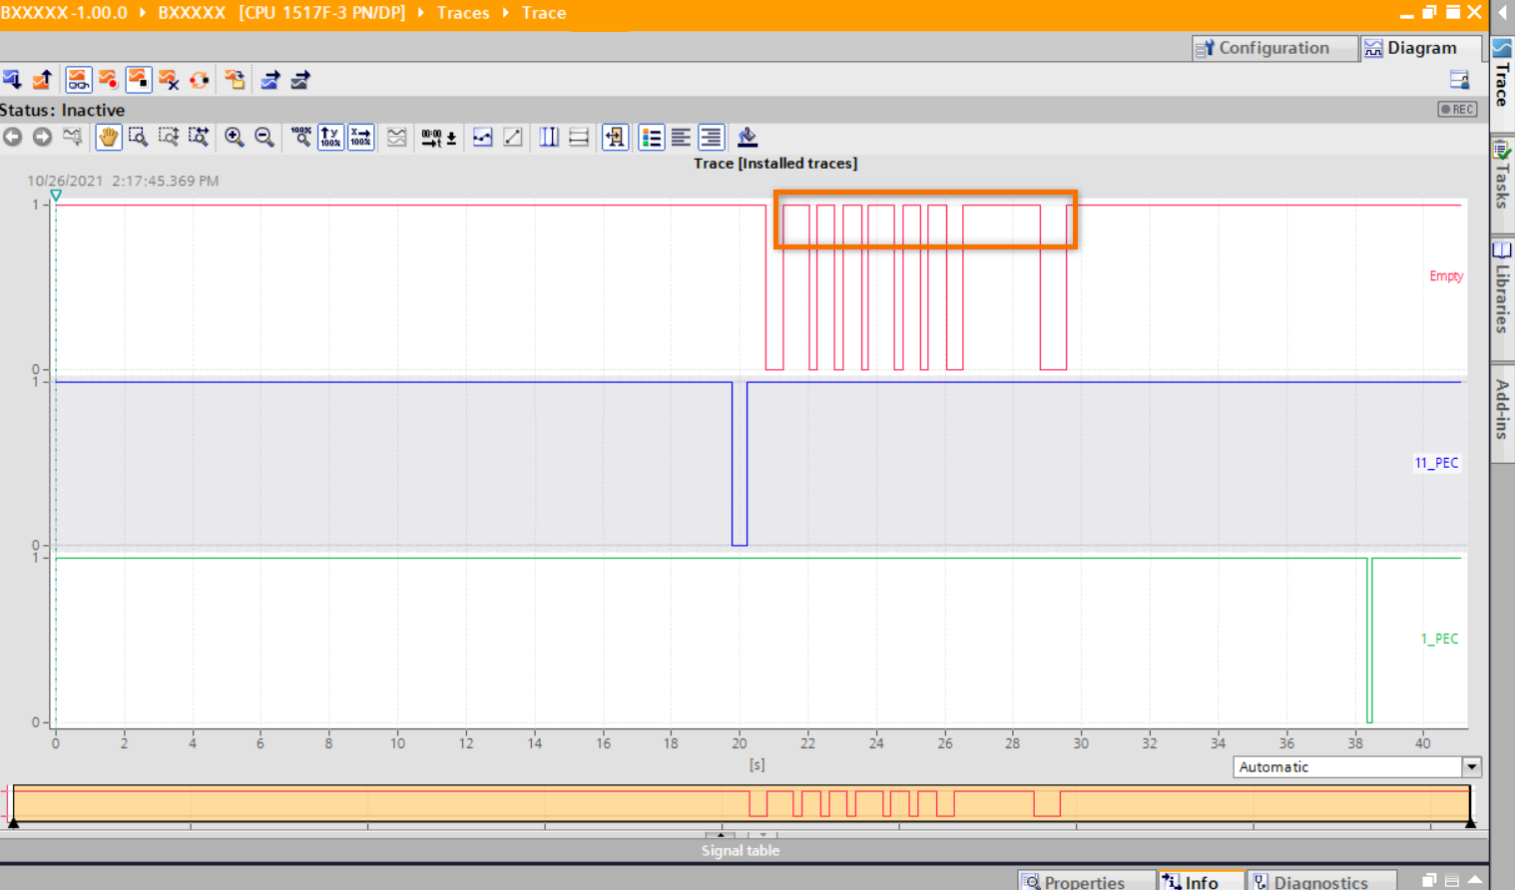Screen dimensions: 1515x890
Task: Click the Zoom in magnifier icon
Action: [x=234, y=138]
